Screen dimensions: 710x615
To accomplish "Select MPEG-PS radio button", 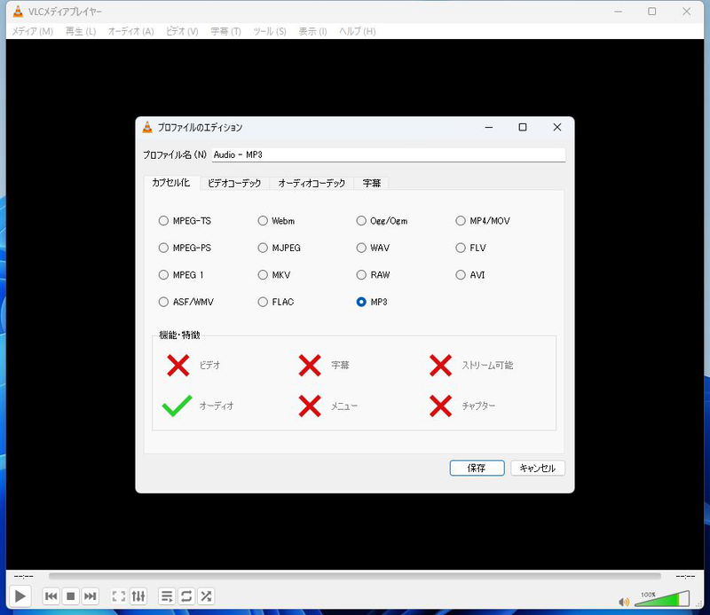I will click(185, 248).
